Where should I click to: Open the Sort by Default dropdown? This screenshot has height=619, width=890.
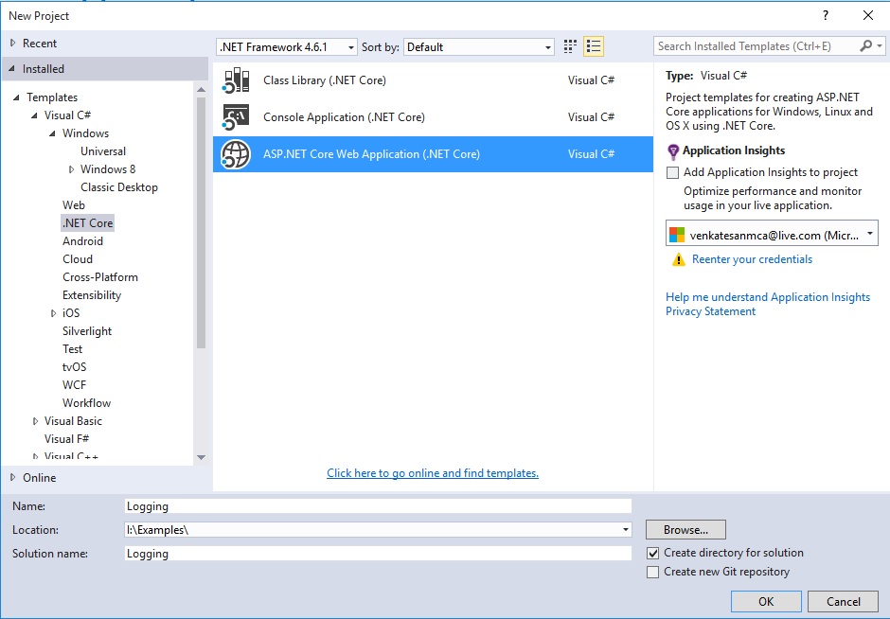click(547, 45)
